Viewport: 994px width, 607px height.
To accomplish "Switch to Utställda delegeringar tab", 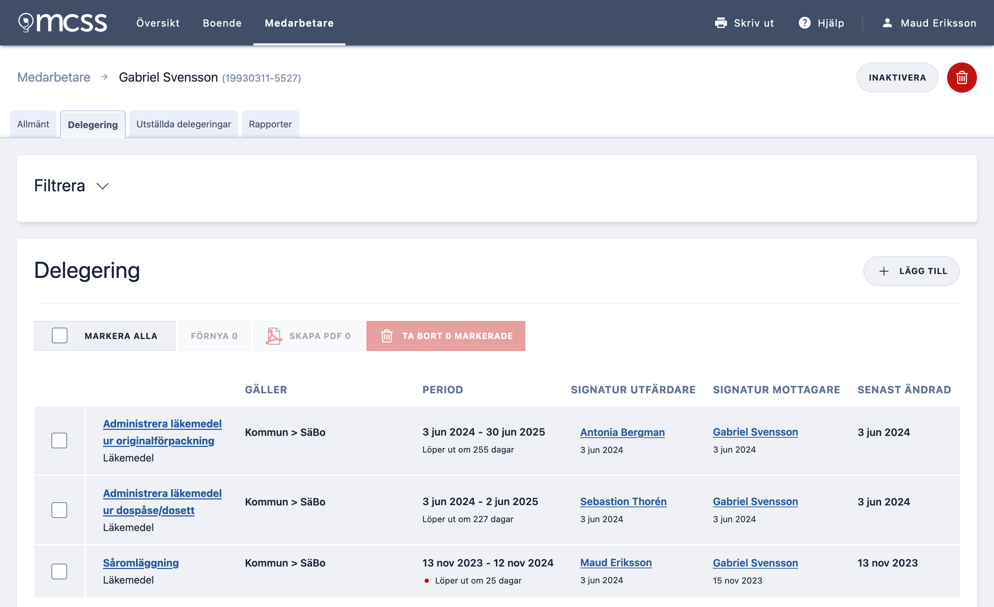I will coord(184,124).
